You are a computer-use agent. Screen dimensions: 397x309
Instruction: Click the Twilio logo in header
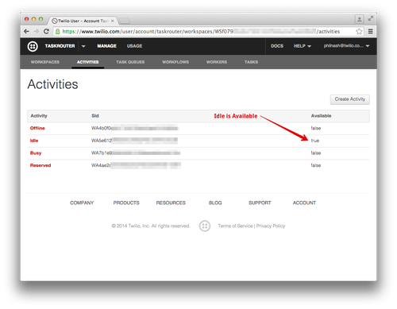[33, 46]
